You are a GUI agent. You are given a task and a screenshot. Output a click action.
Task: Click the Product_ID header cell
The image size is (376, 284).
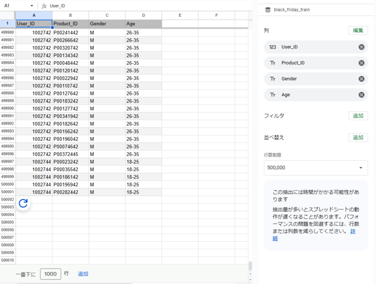coord(70,24)
